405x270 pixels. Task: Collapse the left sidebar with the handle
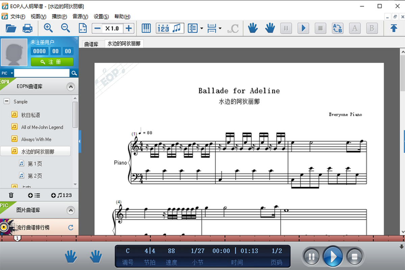tap(80, 141)
